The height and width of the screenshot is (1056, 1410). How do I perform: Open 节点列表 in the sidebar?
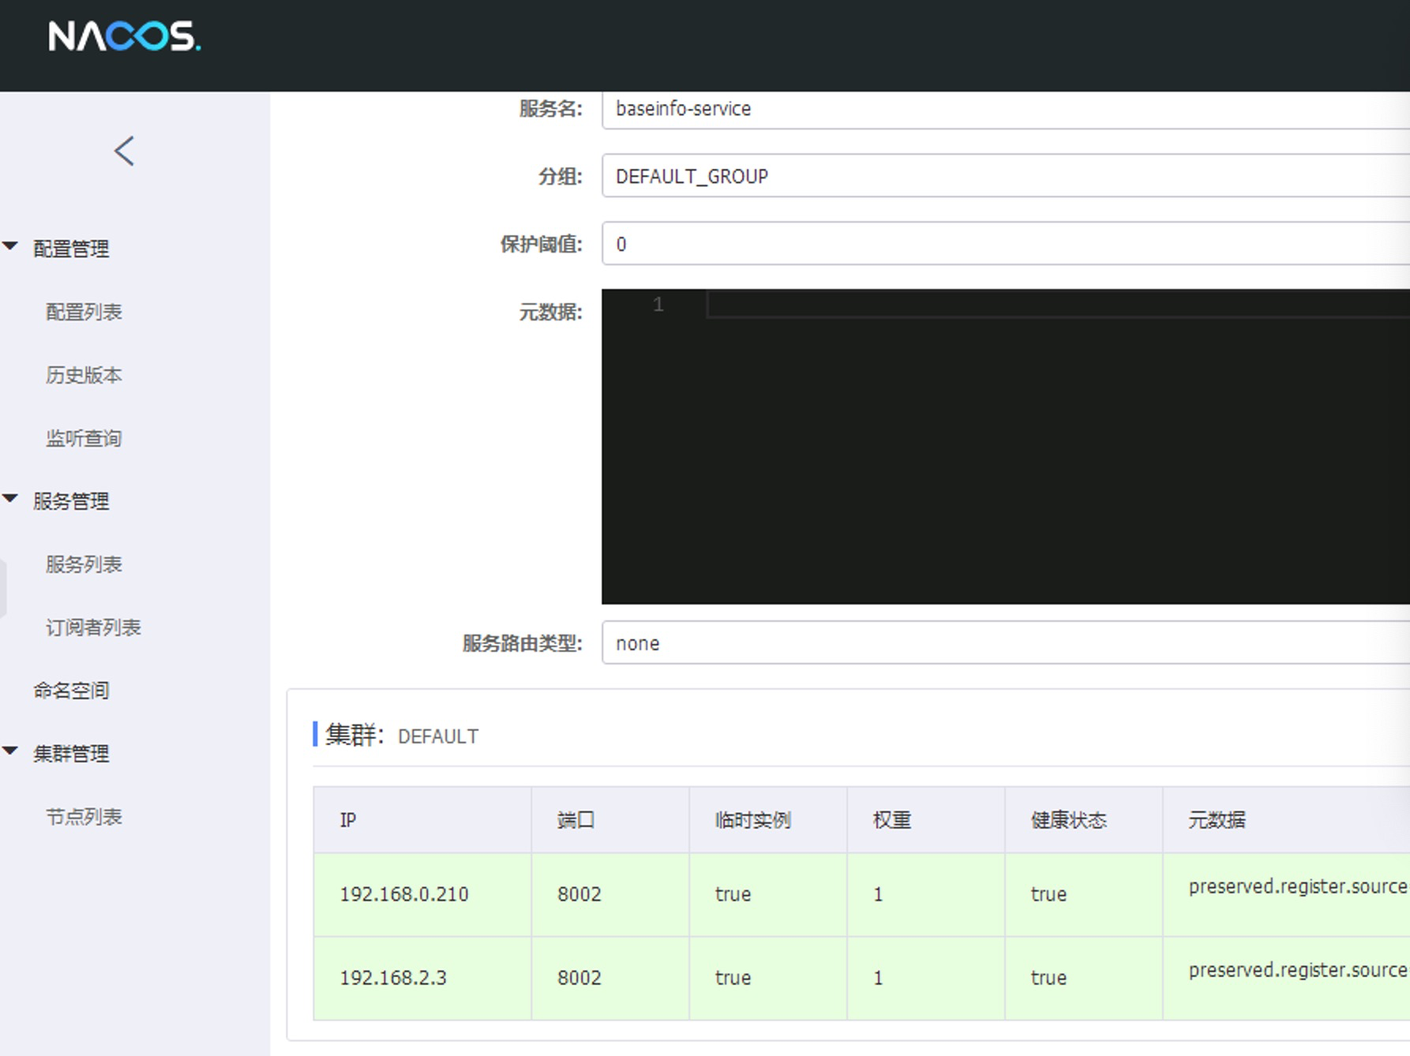click(x=84, y=817)
